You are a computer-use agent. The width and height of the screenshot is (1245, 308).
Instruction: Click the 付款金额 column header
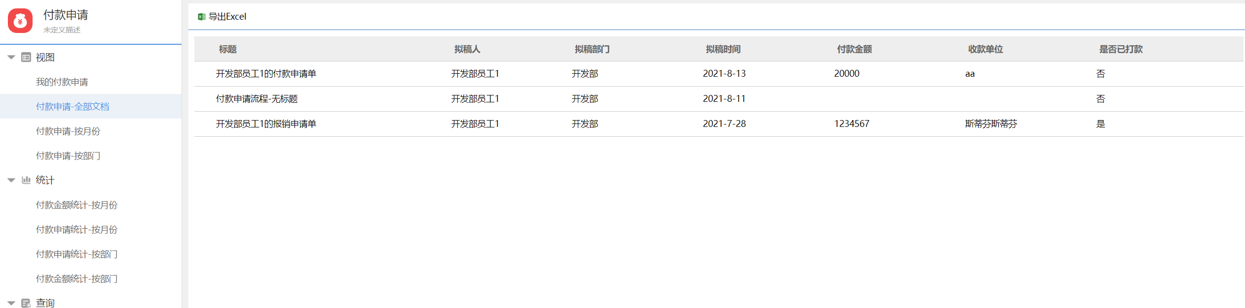(854, 49)
